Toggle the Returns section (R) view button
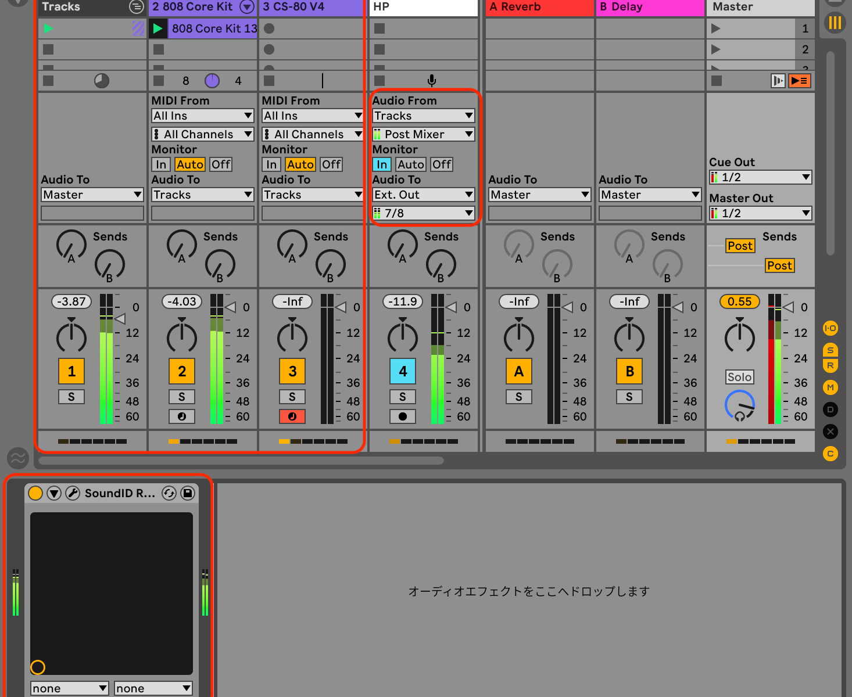 pos(830,366)
